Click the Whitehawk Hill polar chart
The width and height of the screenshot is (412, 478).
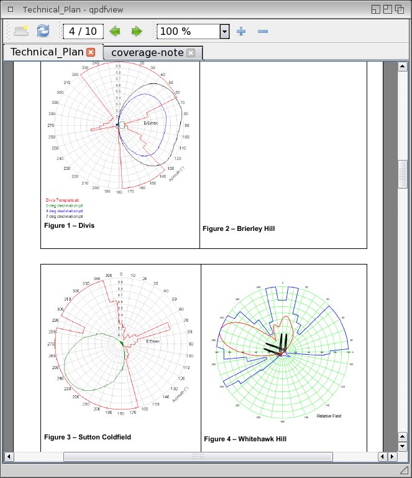click(x=283, y=352)
